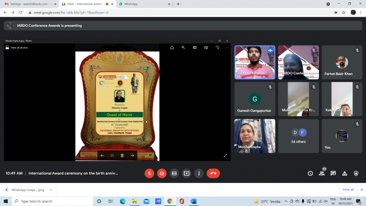Select the Monika Gupta video tile
Image resolution: width=366 pixels, height=206 pixels.
click(255, 136)
